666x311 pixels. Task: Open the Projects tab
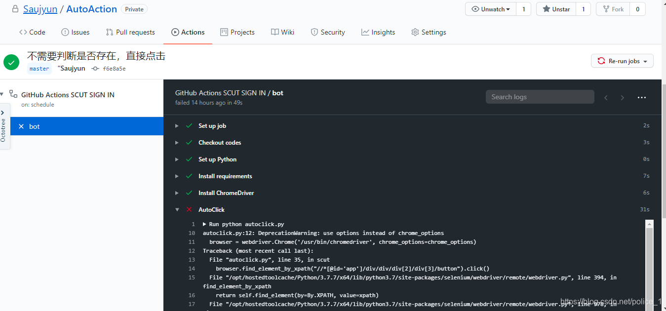(x=237, y=32)
